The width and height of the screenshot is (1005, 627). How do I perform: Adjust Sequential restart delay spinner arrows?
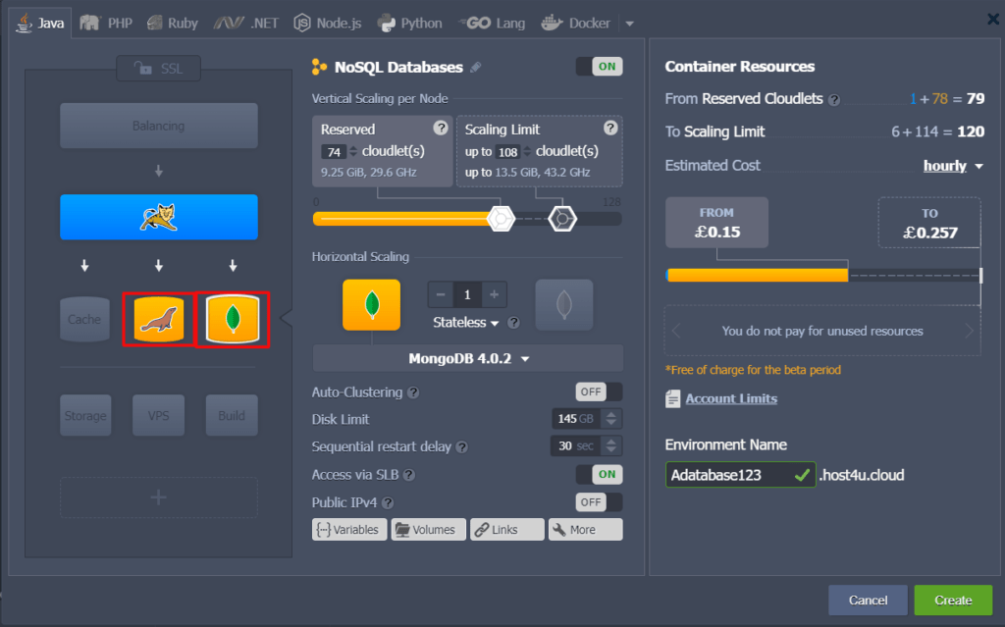[611, 445]
